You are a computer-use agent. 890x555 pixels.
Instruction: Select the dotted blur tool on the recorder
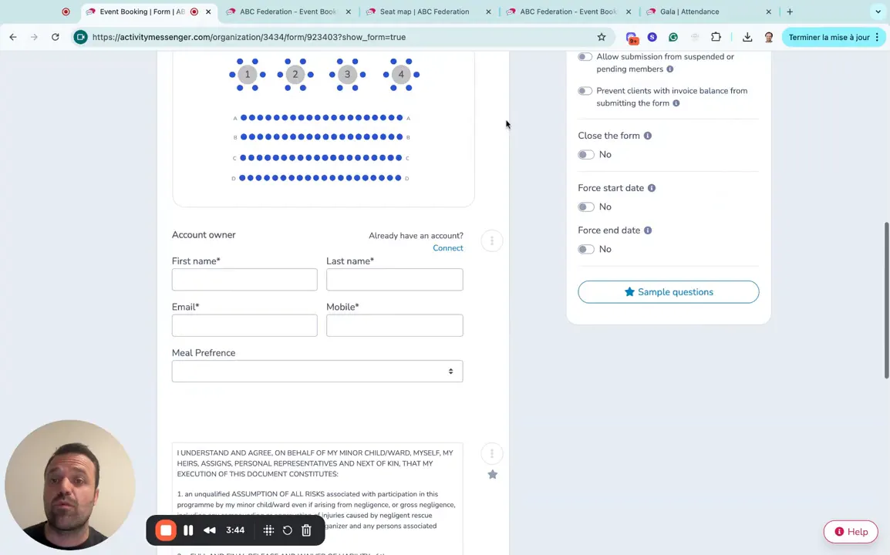pyautogui.click(x=268, y=530)
